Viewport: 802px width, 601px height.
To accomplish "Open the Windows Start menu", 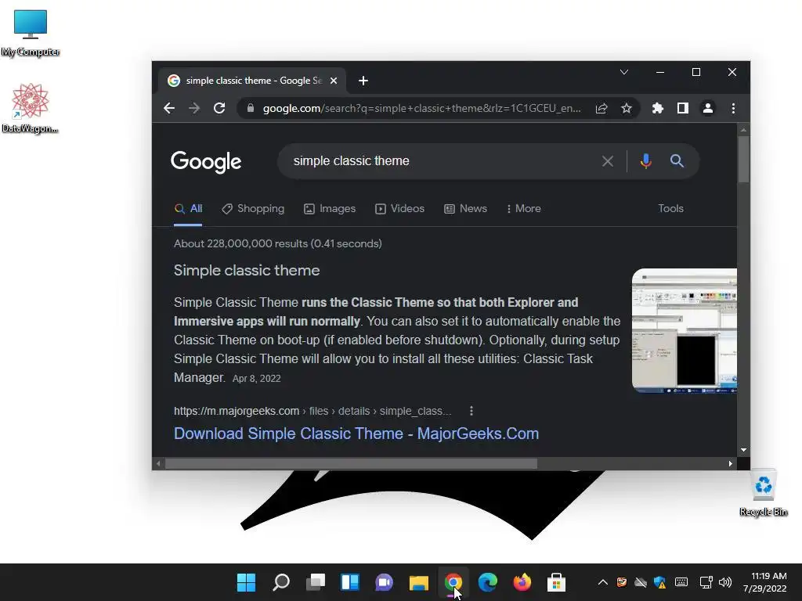I will 246,582.
